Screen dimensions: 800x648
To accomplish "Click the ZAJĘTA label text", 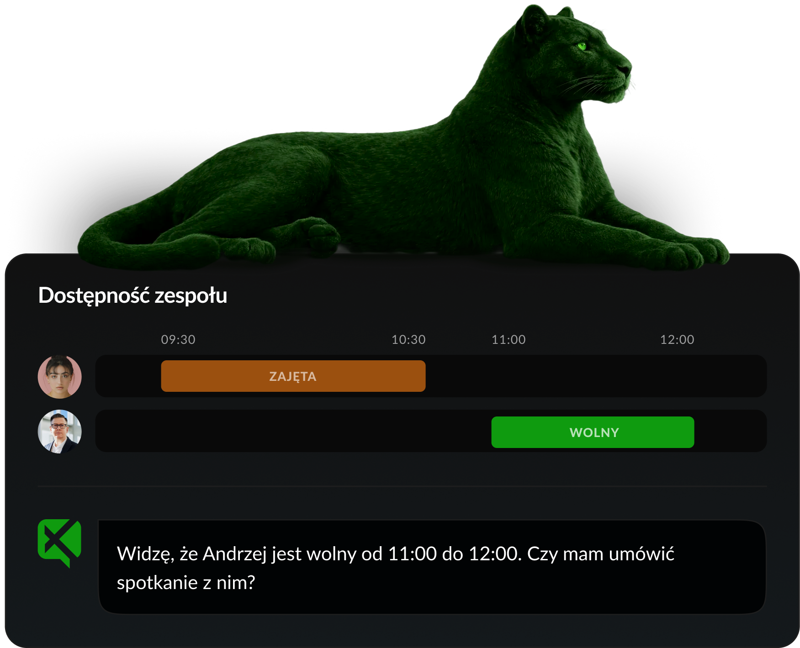I will (x=293, y=377).
